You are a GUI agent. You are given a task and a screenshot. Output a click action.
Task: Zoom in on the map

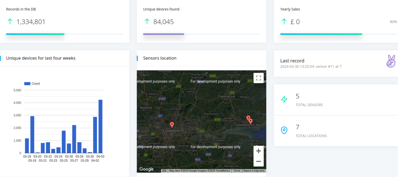pos(259,151)
